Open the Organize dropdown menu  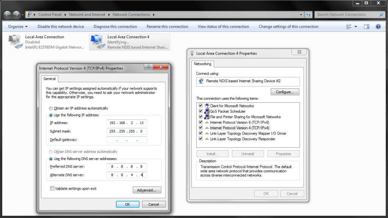pos(18,27)
